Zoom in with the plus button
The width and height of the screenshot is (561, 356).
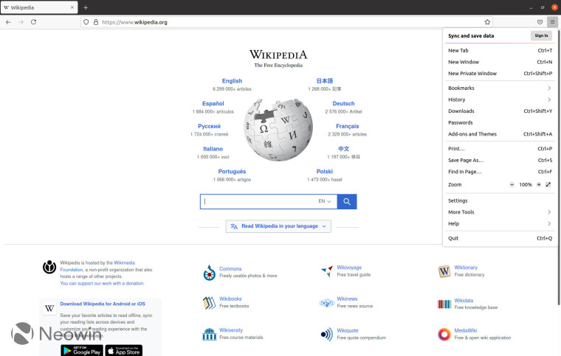(539, 184)
